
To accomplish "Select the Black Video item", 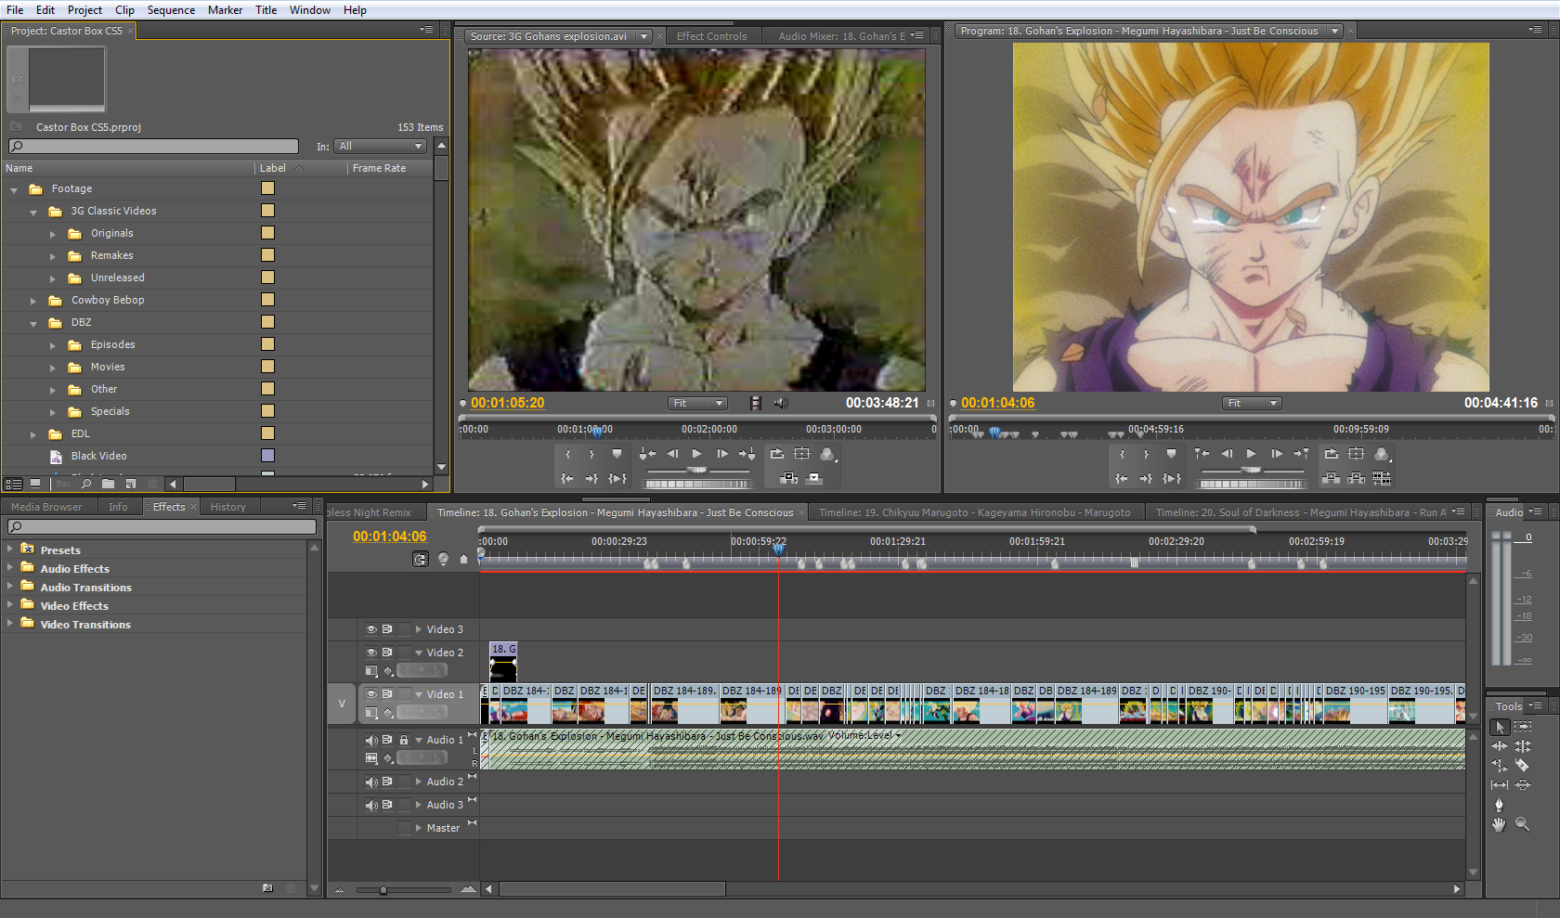I will [98, 456].
